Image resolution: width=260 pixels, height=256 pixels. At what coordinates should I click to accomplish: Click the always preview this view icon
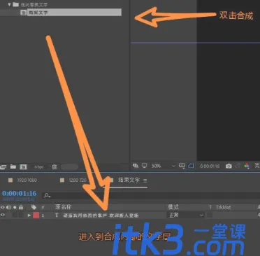[136, 166]
